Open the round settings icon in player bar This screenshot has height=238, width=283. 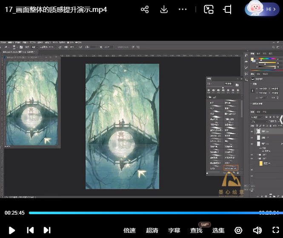tap(238, 230)
